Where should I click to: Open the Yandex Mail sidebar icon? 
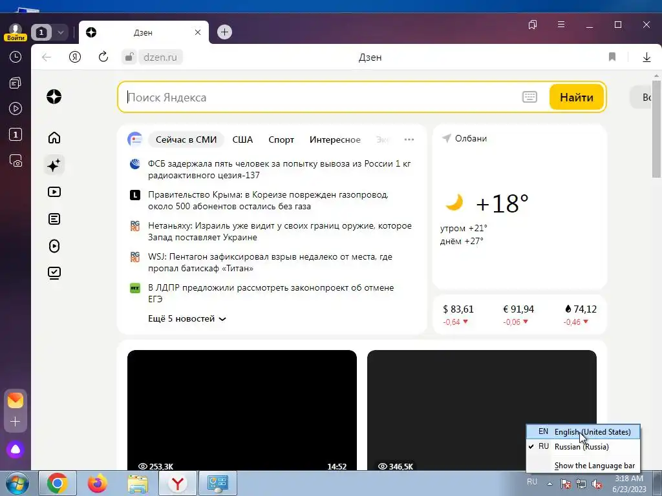tap(16, 400)
